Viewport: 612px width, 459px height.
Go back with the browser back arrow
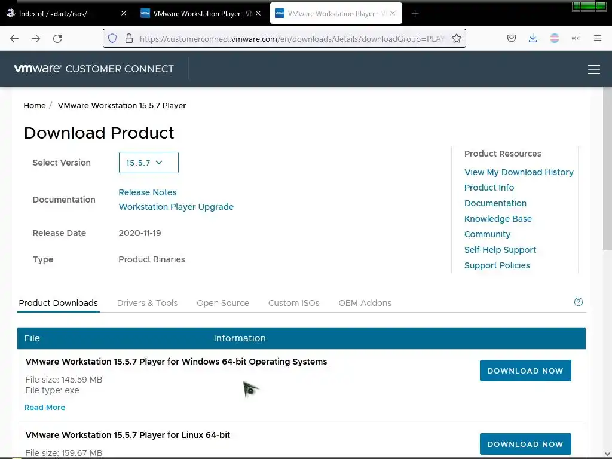tap(14, 39)
